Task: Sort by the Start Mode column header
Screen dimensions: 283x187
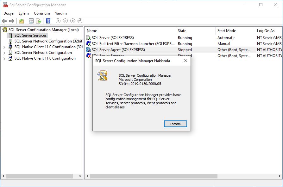Action: click(x=235, y=31)
